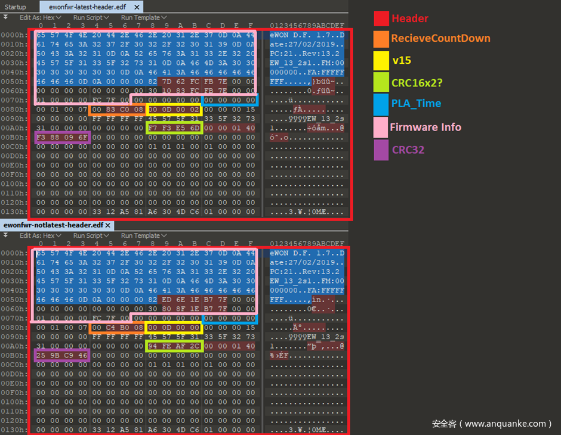561x435 pixels.
Task: Activate the ewonfwr-notlatest-header.edf tab
Action: (53, 225)
